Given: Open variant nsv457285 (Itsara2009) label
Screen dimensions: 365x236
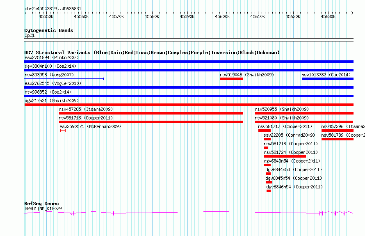Looking at the screenshot, I should (x=86, y=109).
